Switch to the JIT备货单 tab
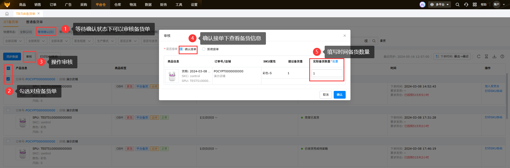 [11, 22]
